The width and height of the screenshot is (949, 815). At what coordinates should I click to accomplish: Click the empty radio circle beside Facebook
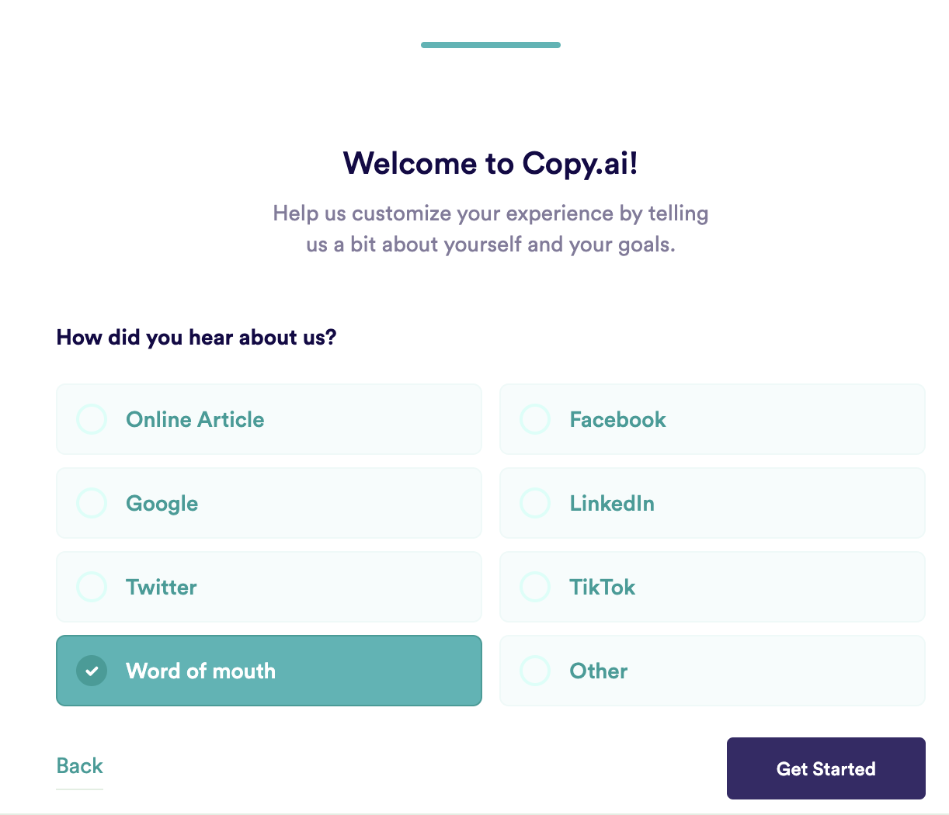pyautogui.click(x=535, y=419)
